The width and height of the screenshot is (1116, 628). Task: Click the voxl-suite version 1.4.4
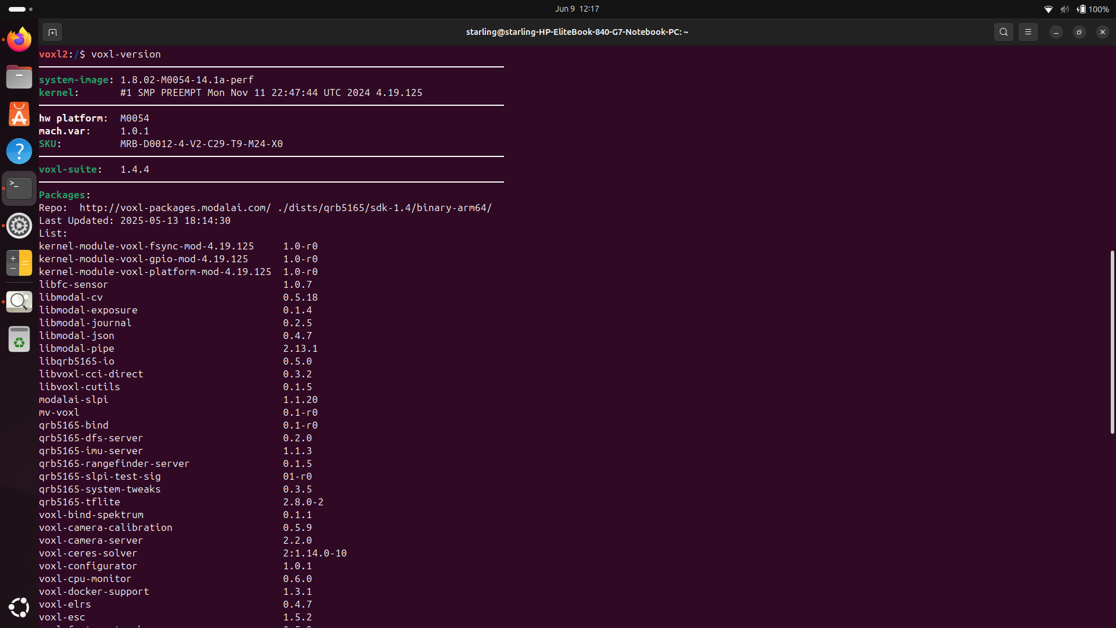(135, 169)
